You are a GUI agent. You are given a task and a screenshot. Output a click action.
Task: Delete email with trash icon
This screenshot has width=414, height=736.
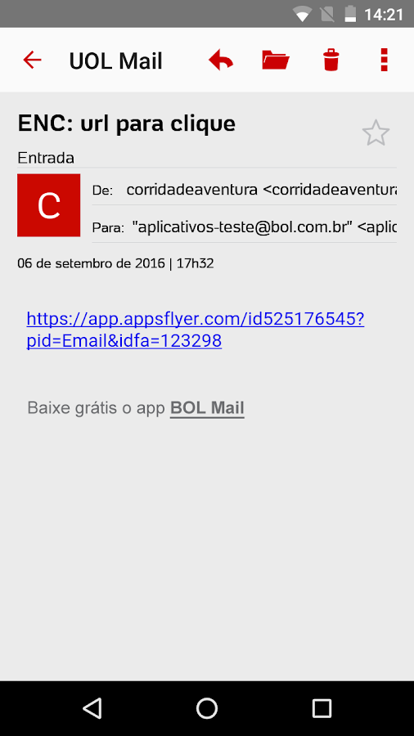tap(331, 60)
